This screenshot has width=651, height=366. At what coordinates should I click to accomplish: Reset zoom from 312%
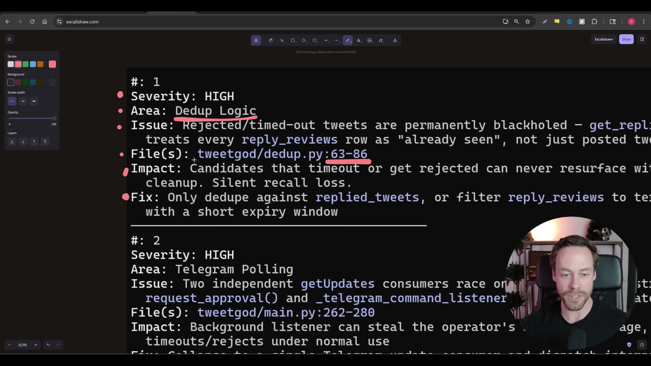pos(22,345)
